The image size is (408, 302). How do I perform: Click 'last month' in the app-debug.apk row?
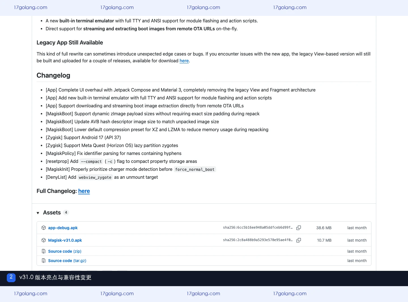pyautogui.click(x=357, y=228)
